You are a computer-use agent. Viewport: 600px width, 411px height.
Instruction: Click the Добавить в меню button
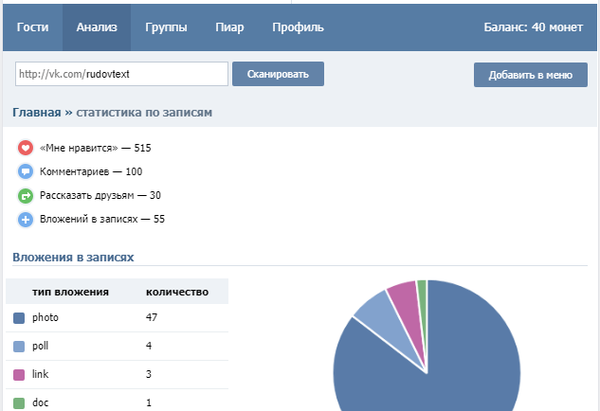531,75
